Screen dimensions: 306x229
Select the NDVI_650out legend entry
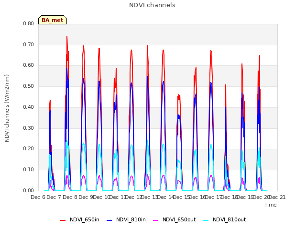(x=175, y=219)
